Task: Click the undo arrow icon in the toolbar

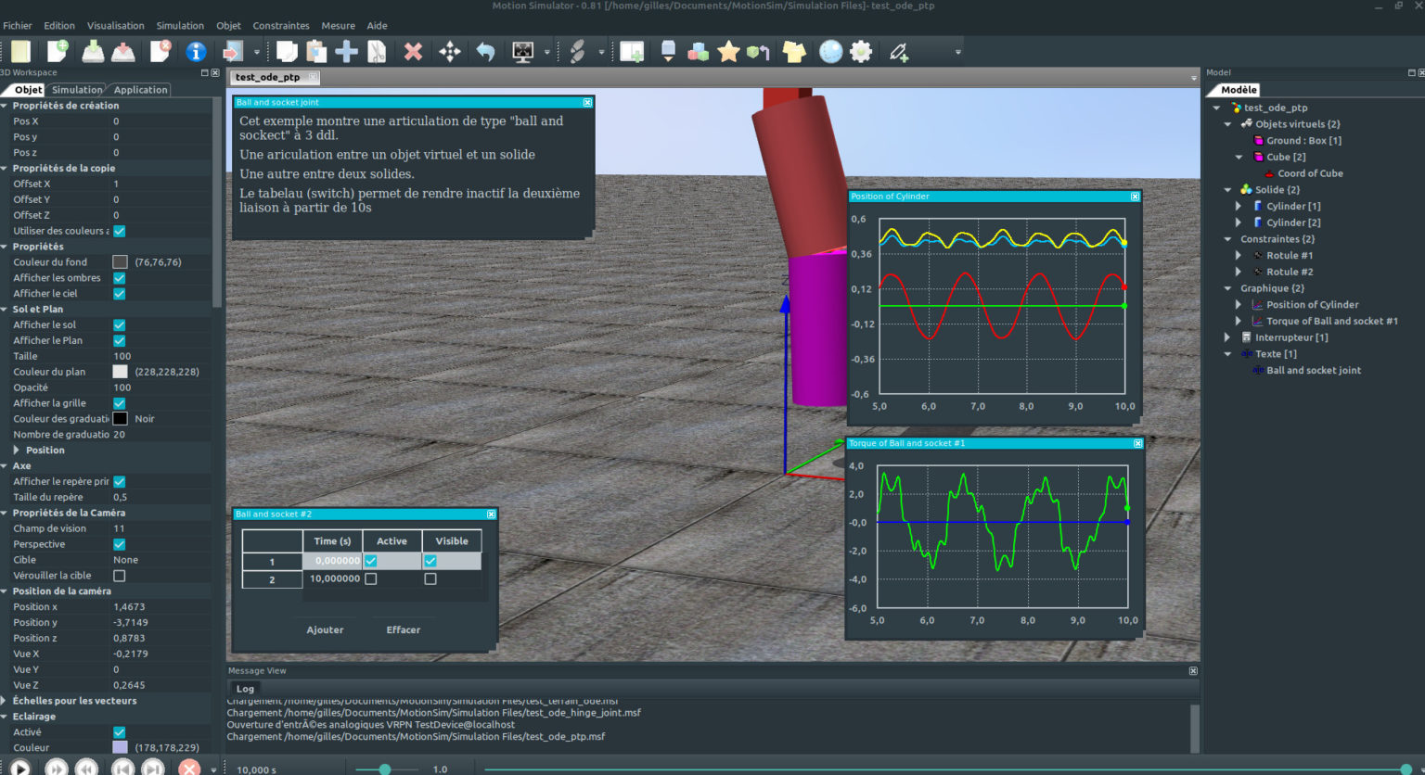Action: (485, 52)
